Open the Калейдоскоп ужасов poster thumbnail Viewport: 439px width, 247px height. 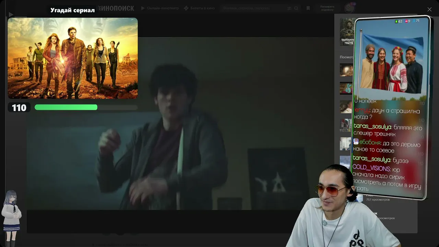click(347, 32)
